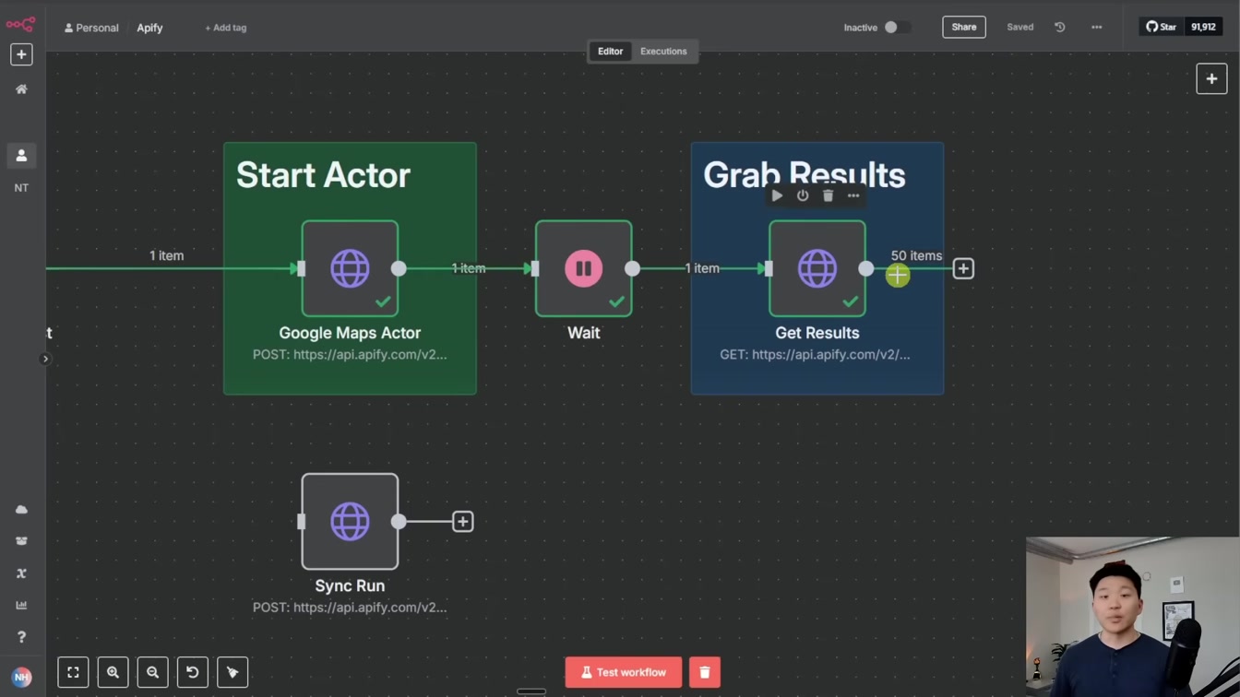Open the Insights chart icon in sidebar
Image resolution: width=1240 pixels, height=697 pixels.
(x=21, y=605)
